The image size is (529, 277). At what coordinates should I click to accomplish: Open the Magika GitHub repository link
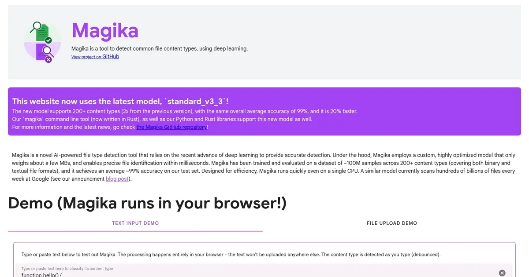click(x=171, y=127)
